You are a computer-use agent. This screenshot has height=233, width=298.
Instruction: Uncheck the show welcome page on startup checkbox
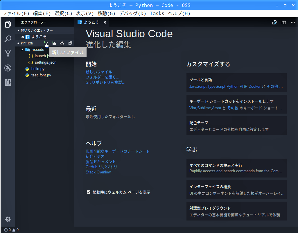pos(89,192)
